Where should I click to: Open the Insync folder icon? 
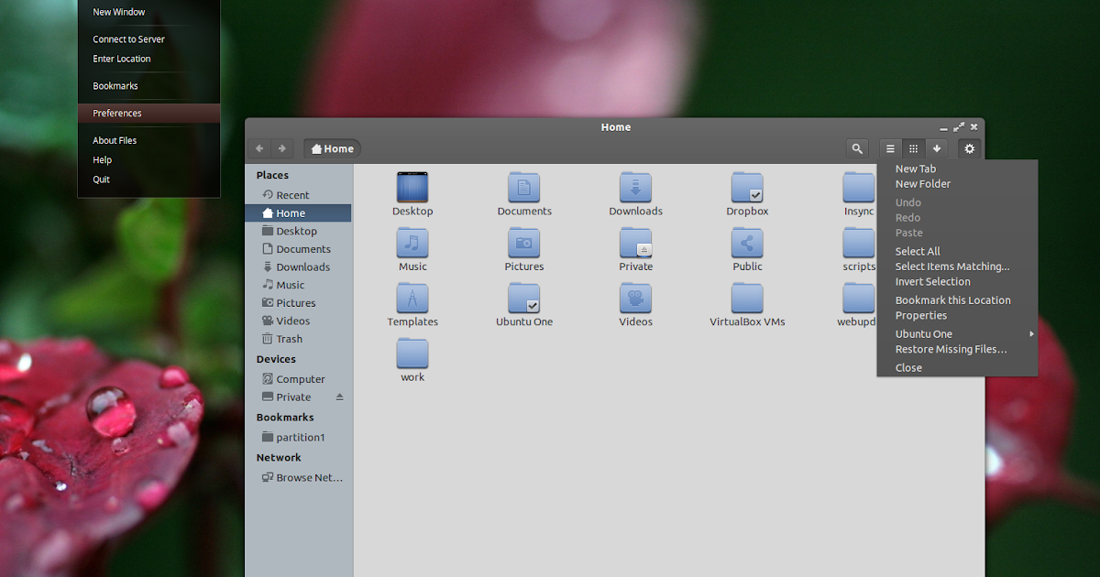859,187
